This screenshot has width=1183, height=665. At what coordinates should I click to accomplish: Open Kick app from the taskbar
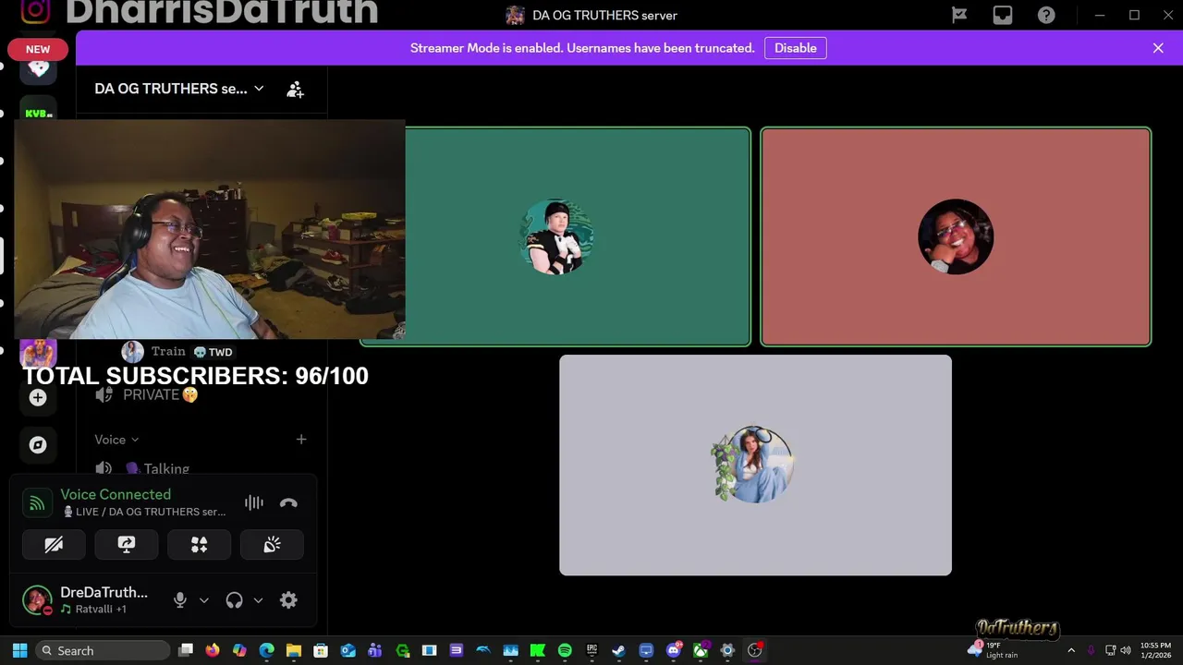(x=537, y=650)
